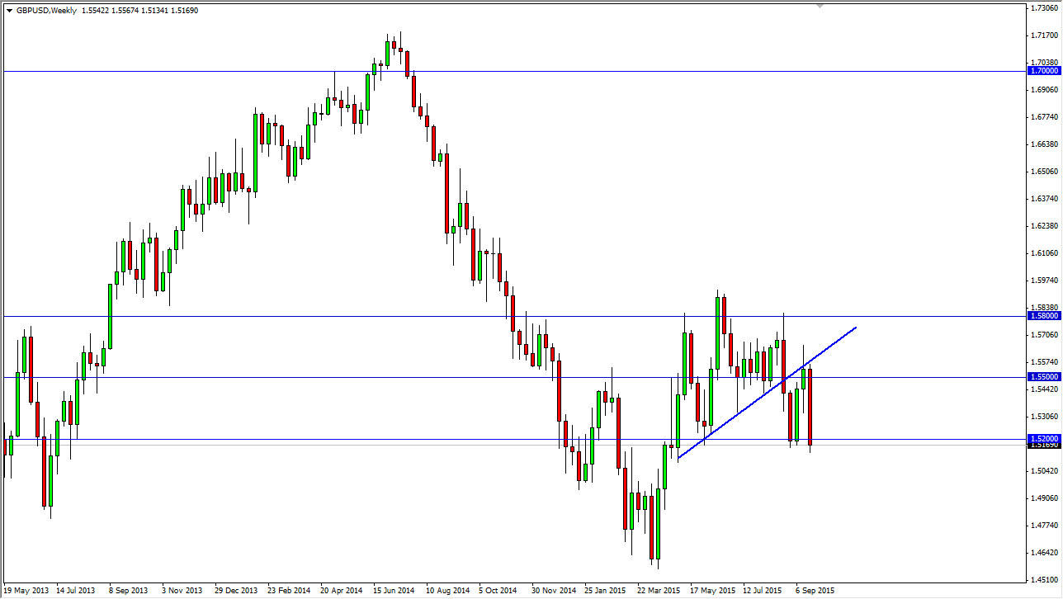Click the 1.49060 price axis label
This screenshot has width=1063, height=599.
pos(1045,498)
